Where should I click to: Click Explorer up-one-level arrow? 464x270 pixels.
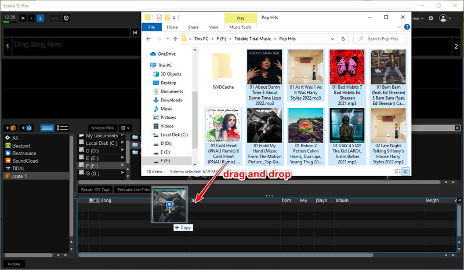click(x=175, y=39)
